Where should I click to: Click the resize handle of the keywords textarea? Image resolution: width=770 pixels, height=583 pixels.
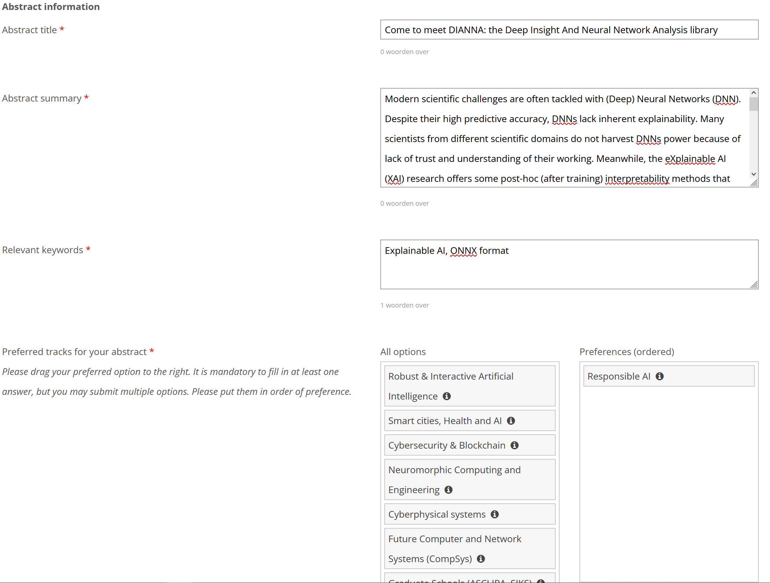click(x=754, y=286)
